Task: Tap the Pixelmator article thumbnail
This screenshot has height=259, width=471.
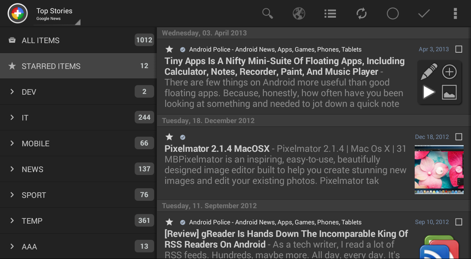Action: pyautogui.click(x=439, y=169)
